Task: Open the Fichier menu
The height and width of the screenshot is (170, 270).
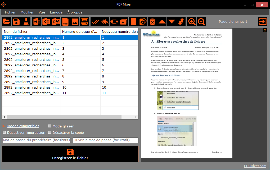Action: click(10, 12)
